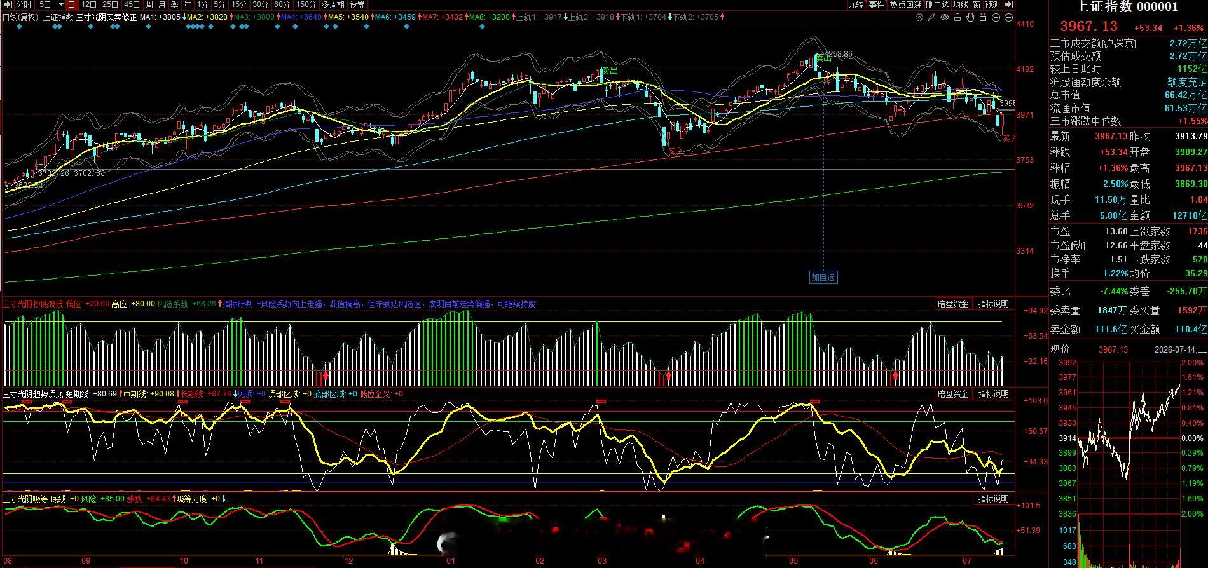The width and height of the screenshot is (1208, 568).
Task: Click 删自选 to remove from watchlist
Action: pyautogui.click(x=938, y=4)
